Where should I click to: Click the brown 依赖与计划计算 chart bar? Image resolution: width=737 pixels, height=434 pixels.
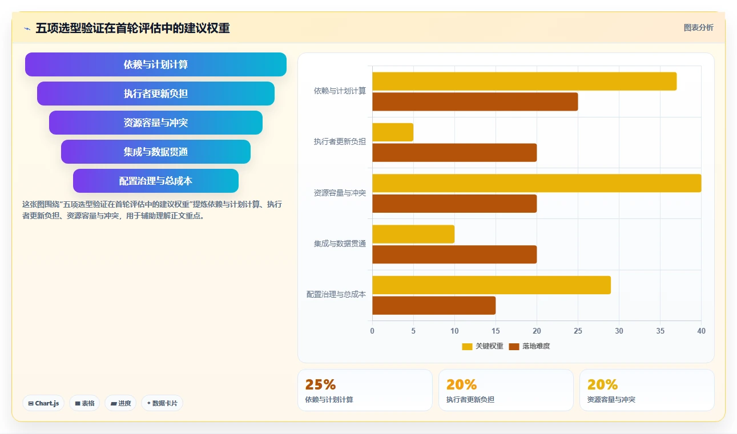tap(475, 102)
